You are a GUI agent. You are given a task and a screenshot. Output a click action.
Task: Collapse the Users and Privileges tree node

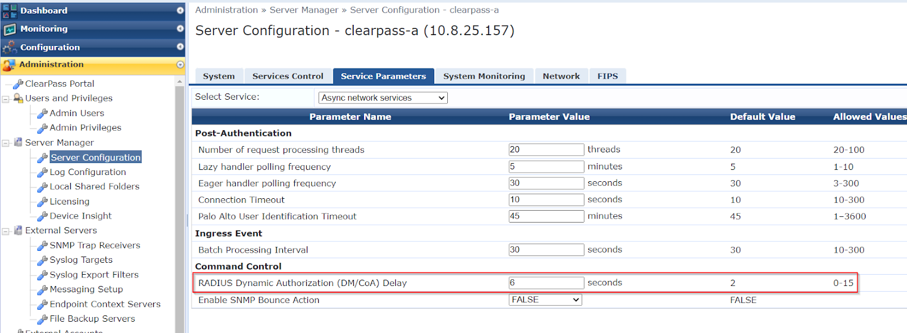point(6,99)
